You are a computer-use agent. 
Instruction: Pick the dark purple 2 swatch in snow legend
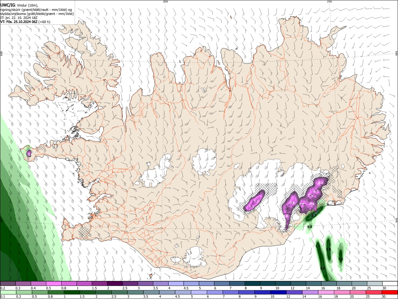115,284
